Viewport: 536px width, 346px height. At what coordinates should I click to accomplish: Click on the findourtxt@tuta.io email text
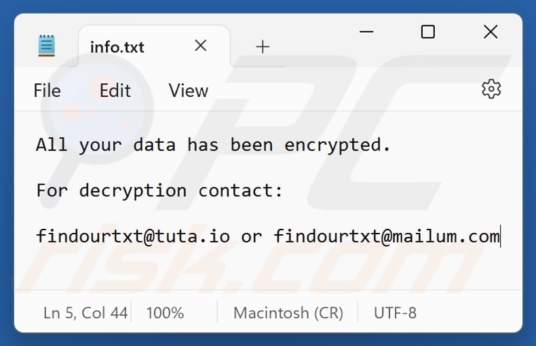133,236
